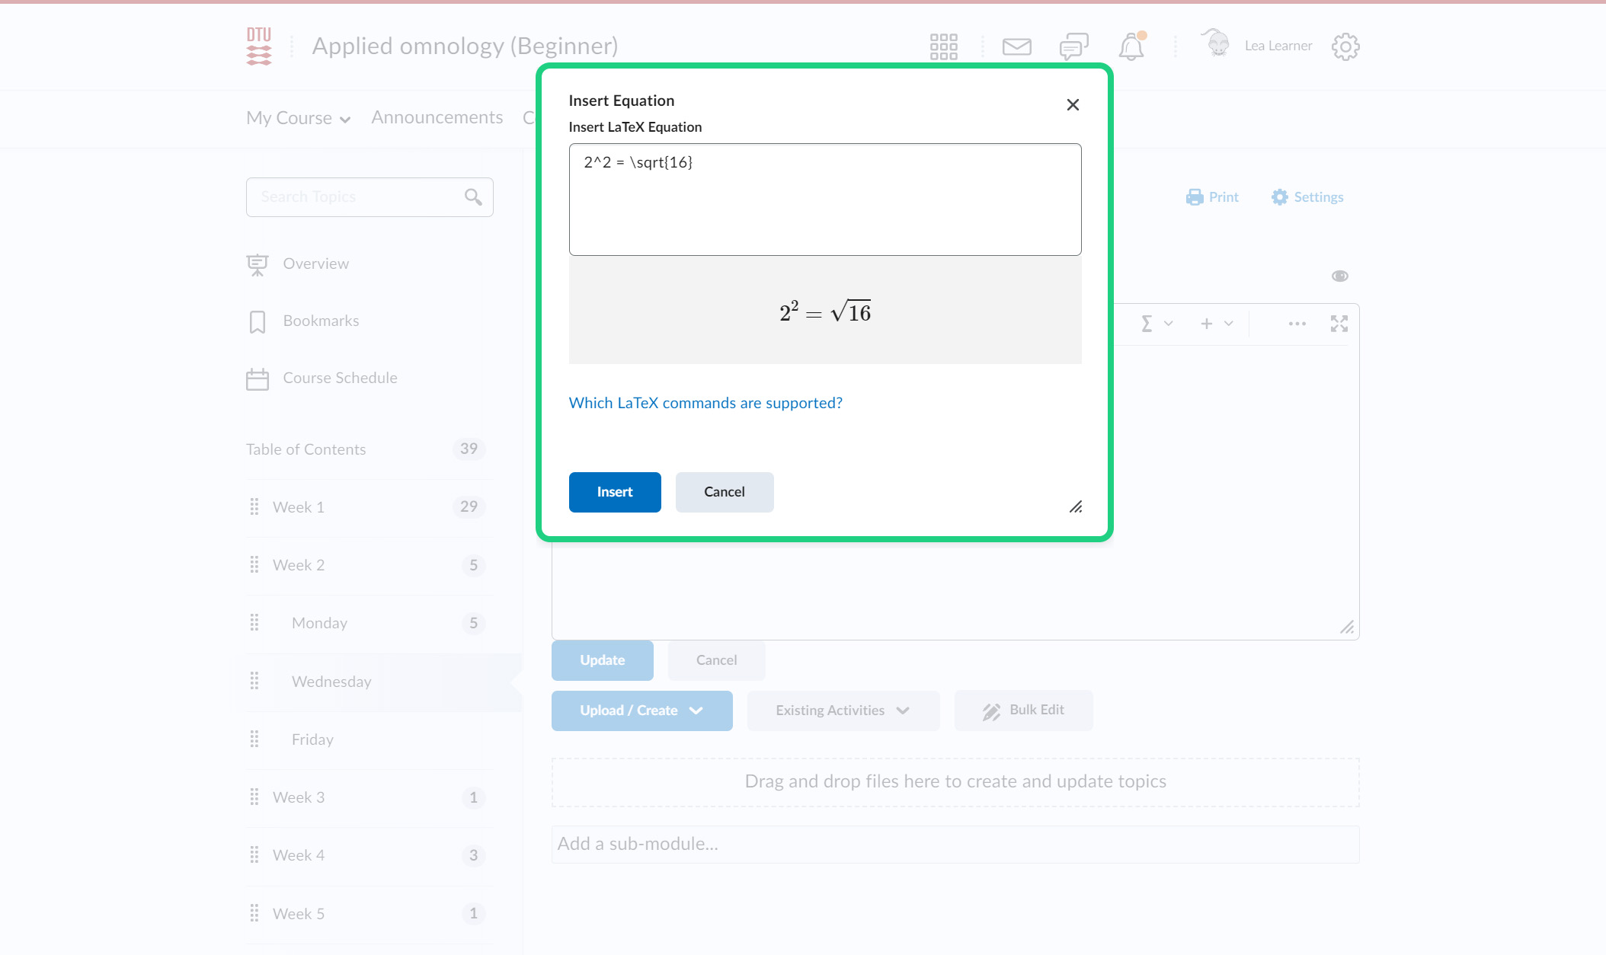
Task: Select Wednesday in the table of contents
Action: [331, 682]
